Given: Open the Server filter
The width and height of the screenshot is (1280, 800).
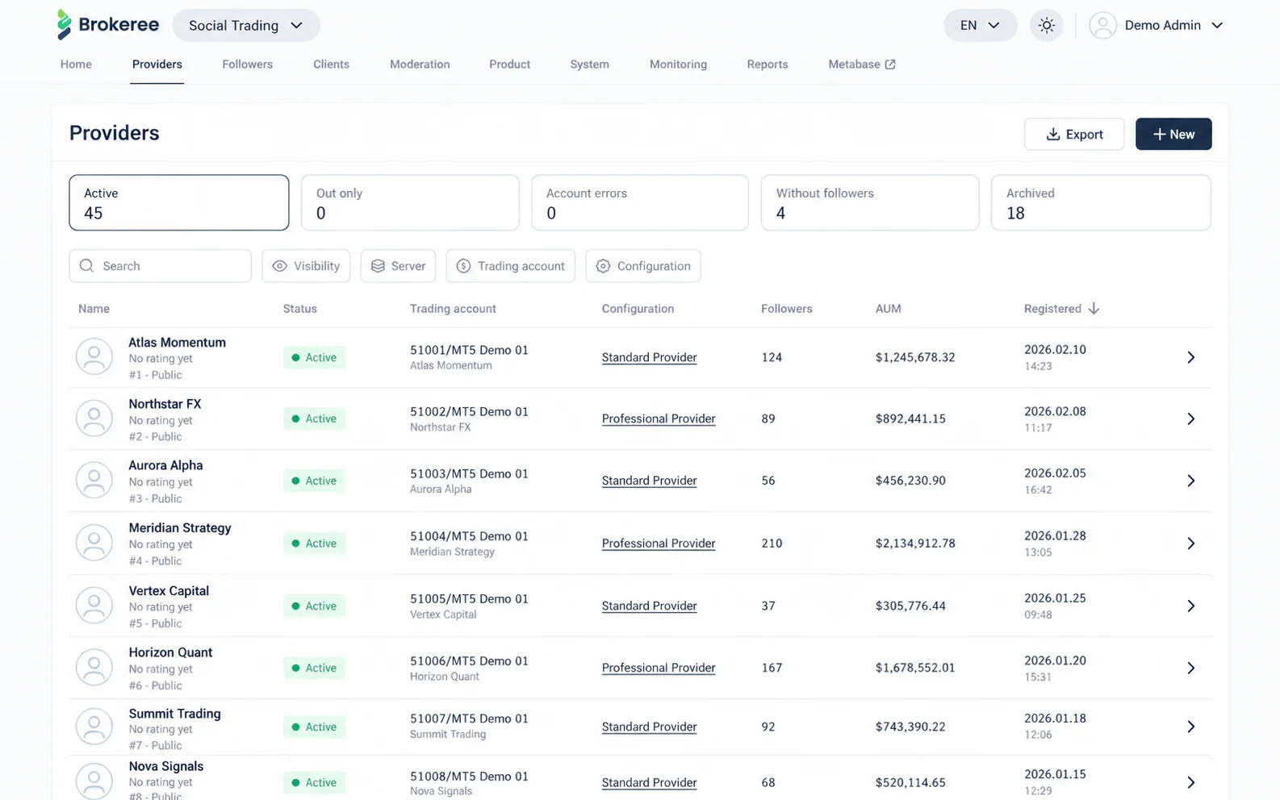Looking at the screenshot, I should (x=398, y=266).
